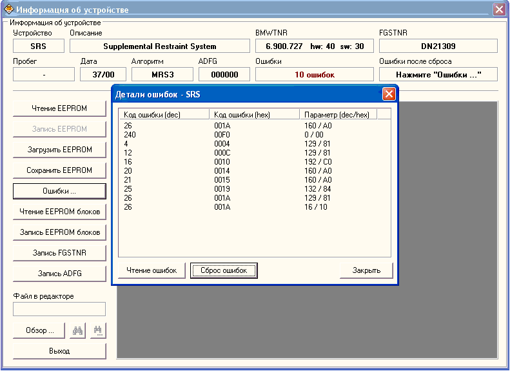
Task: Open file browser with Обзор button
Action: click(39, 330)
